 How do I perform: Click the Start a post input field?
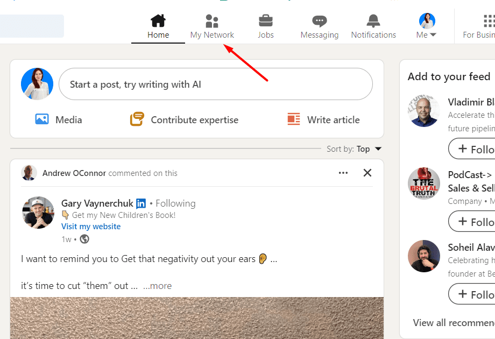click(215, 84)
